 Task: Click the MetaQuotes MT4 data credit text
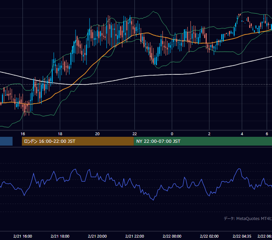(x=248, y=218)
